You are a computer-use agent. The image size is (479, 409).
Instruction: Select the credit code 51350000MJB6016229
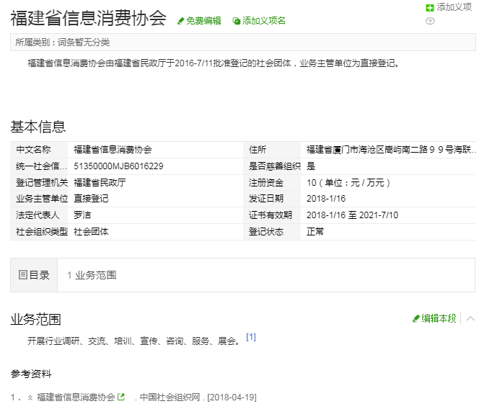[118, 166]
